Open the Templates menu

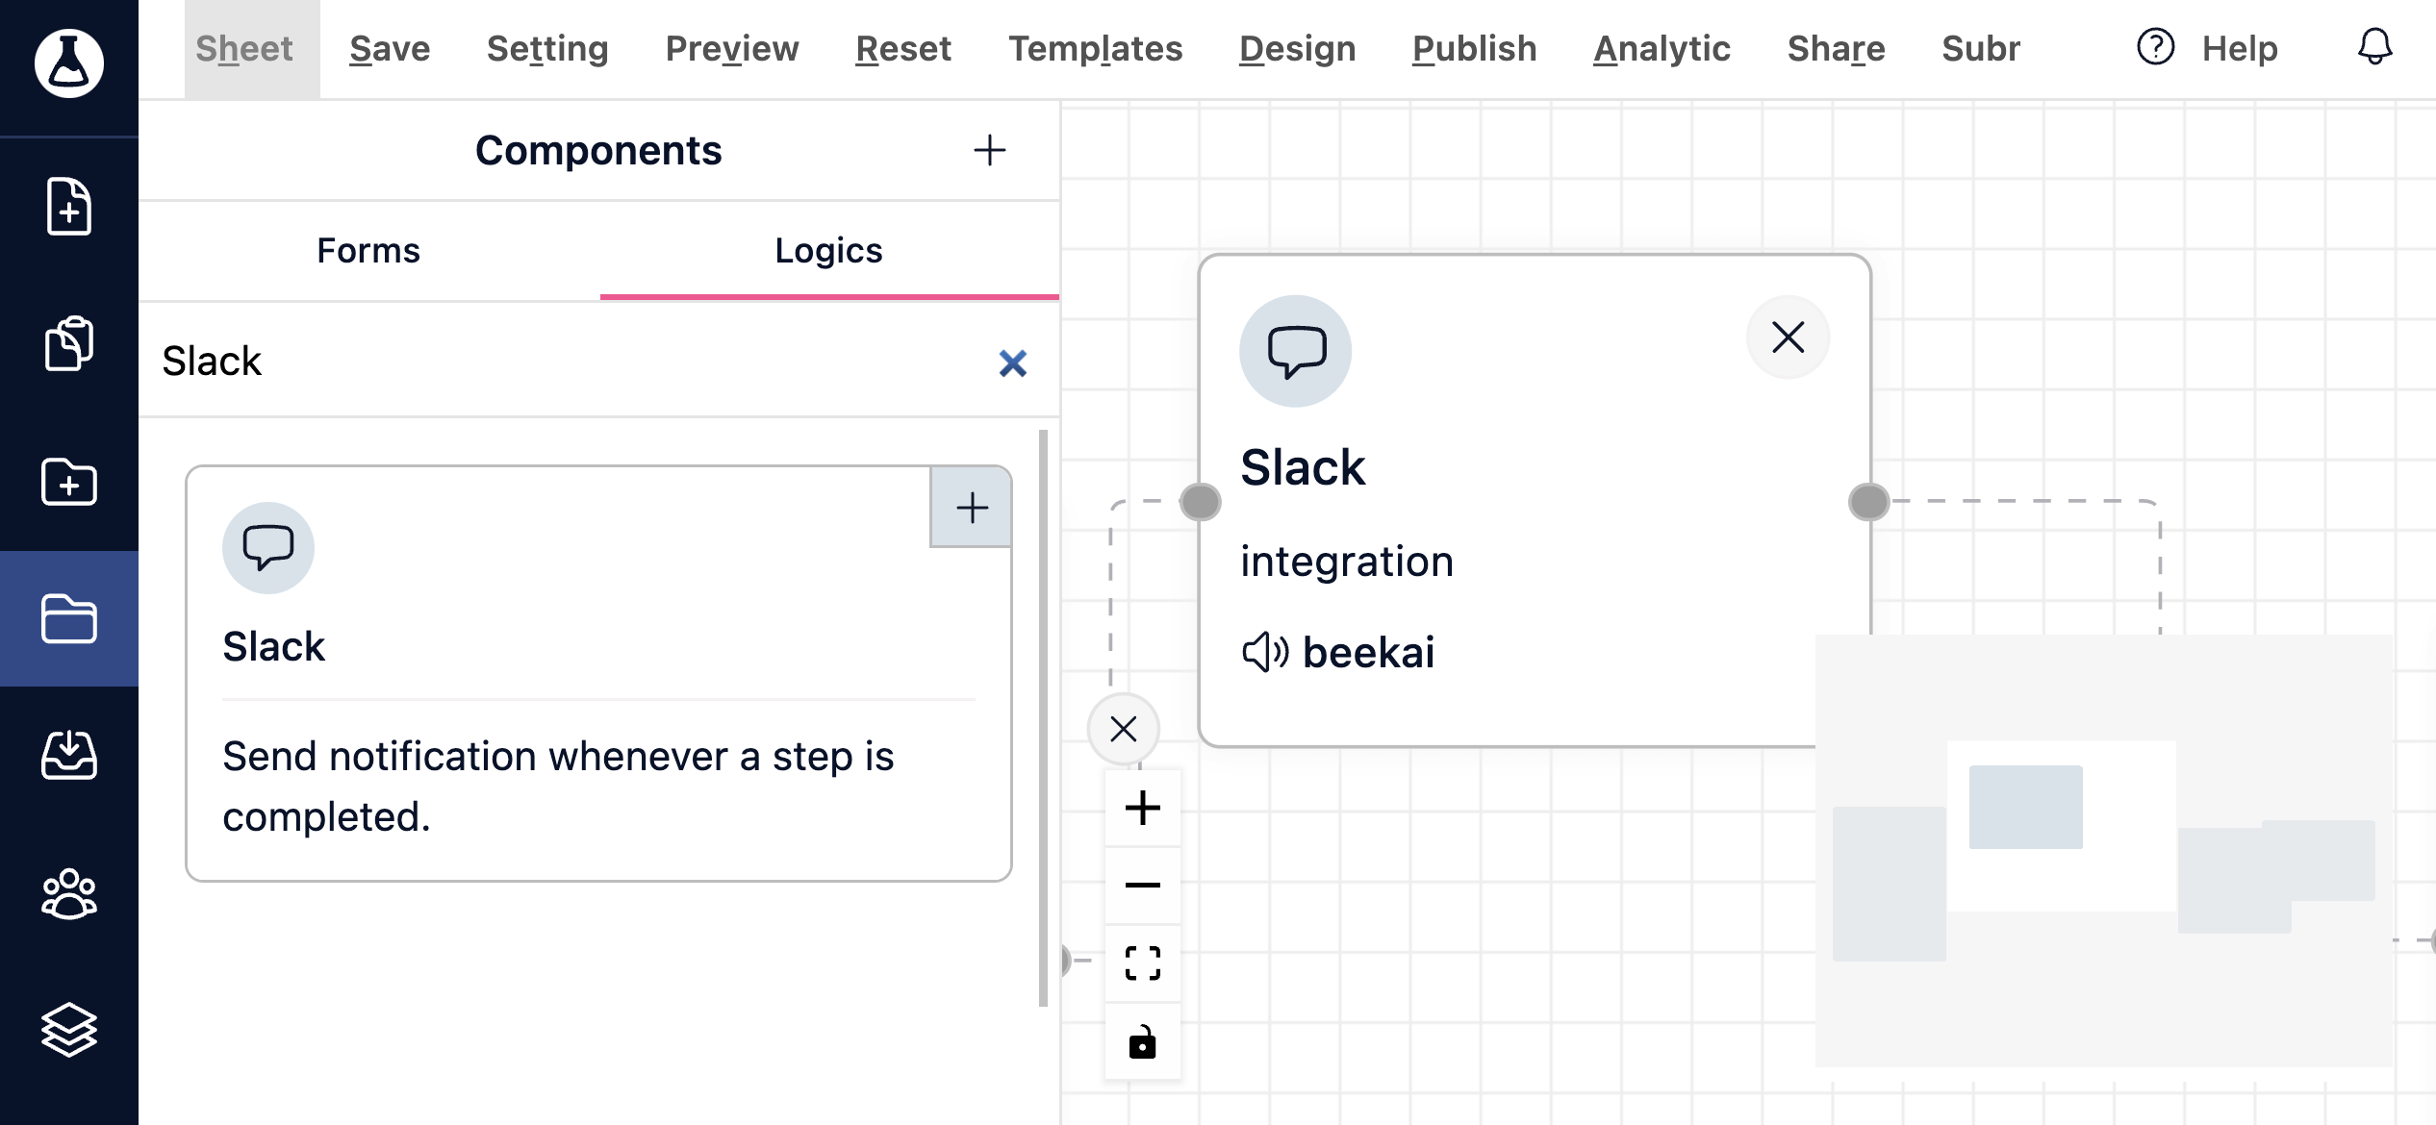pos(1095,48)
